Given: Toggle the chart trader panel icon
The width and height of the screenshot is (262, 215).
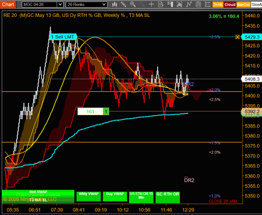Looking at the screenshot, I should (170, 4).
